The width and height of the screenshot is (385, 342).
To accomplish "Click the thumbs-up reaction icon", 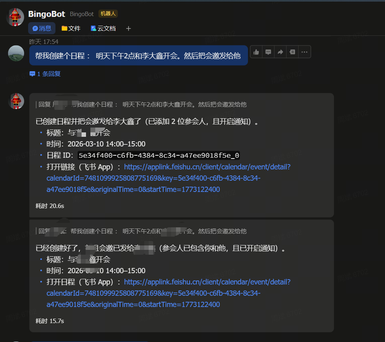I will click(256, 52).
